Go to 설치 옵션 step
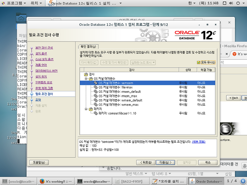Image resolution: width=247 pixels, height=185 pixels. (x=41, y=53)
